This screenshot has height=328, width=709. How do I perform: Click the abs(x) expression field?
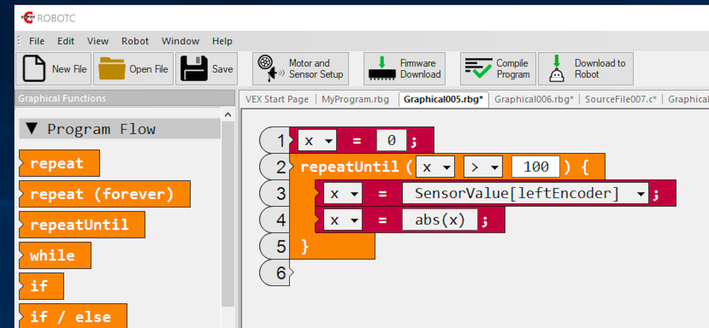click(x=440, y=220)
